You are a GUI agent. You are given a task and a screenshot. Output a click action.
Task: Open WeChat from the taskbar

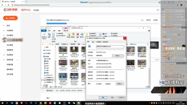coord(74,103)
